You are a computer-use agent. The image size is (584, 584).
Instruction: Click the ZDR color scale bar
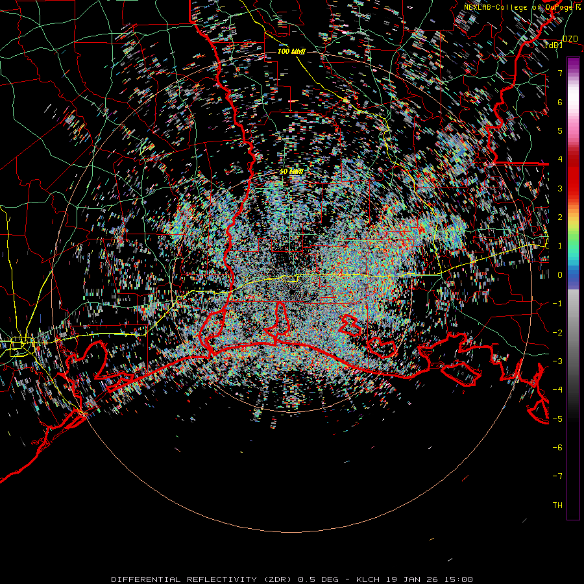coord(573,288)
